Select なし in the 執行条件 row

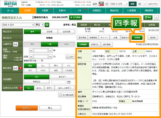pyautogui.click(x=43, y=66)
